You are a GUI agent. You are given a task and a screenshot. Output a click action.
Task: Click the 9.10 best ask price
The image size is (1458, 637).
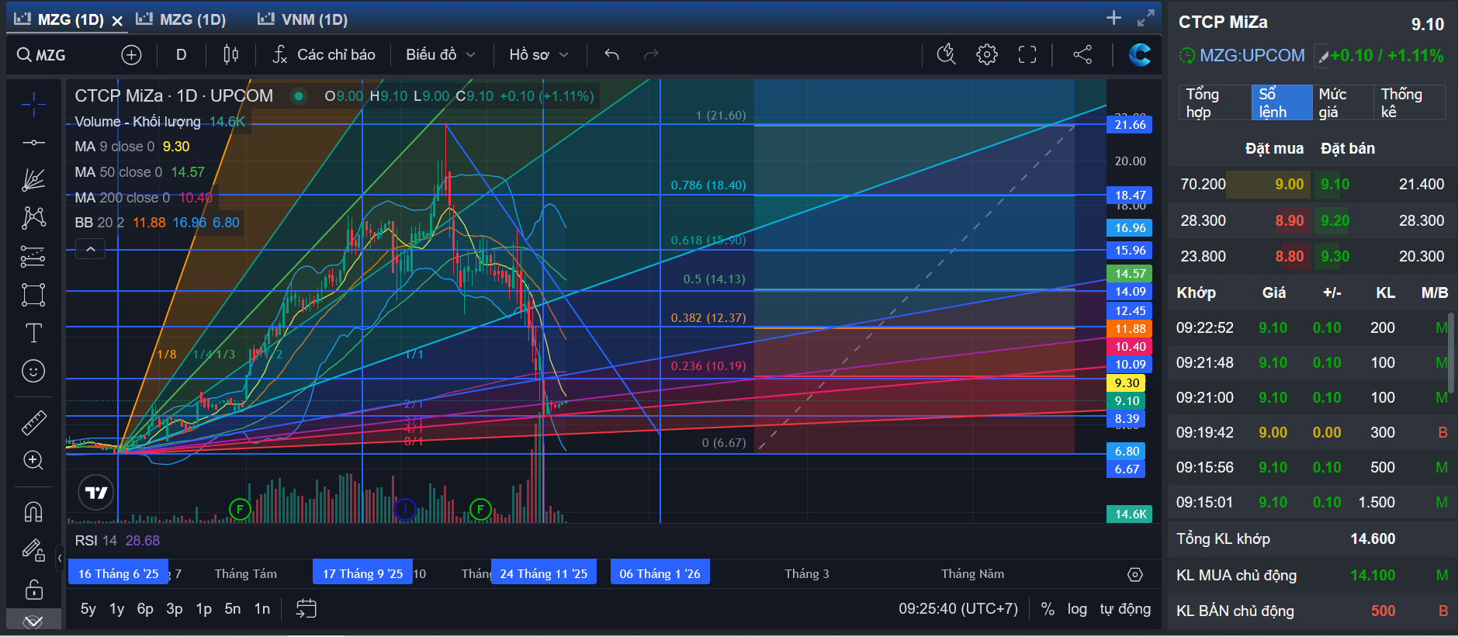tap(1335, 185)
